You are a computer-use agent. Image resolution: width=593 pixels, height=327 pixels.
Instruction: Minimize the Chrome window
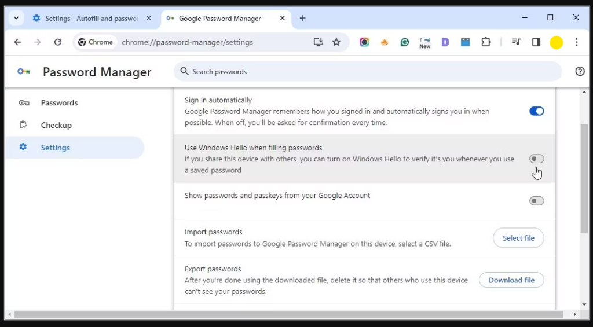click(x=525, y=18)
